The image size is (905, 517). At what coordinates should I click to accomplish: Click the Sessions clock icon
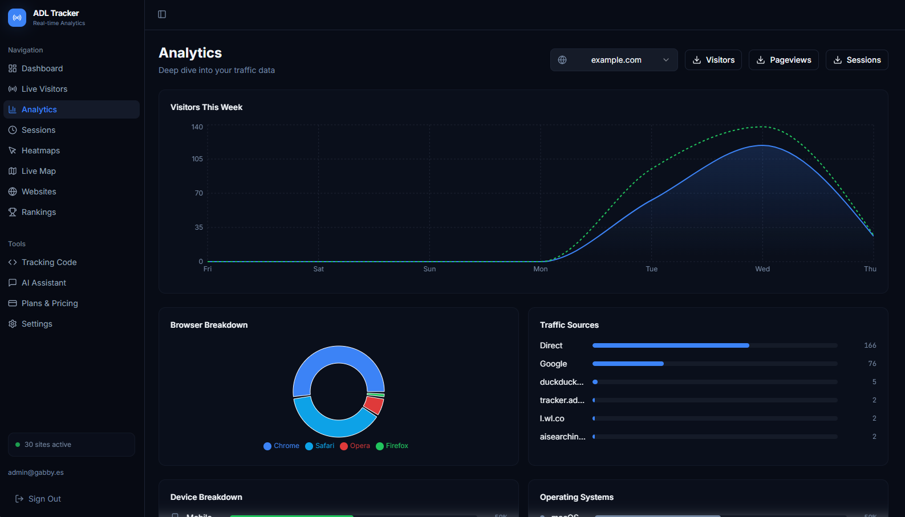(x=13, y=130)
